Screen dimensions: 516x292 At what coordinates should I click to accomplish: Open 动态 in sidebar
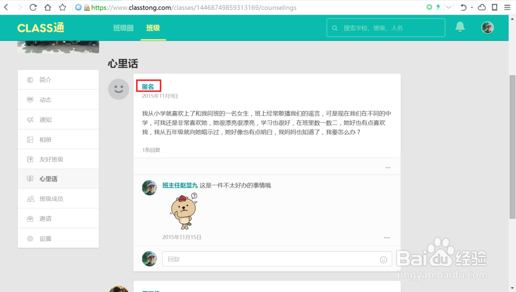(58, 99)
